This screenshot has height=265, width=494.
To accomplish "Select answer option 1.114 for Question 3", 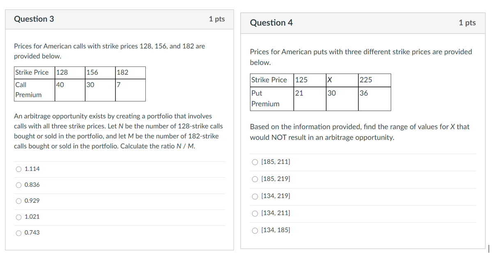I will coord(19,169).
